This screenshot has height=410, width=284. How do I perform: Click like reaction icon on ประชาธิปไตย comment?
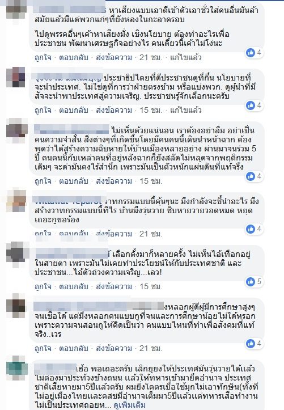tap(251, 105)
